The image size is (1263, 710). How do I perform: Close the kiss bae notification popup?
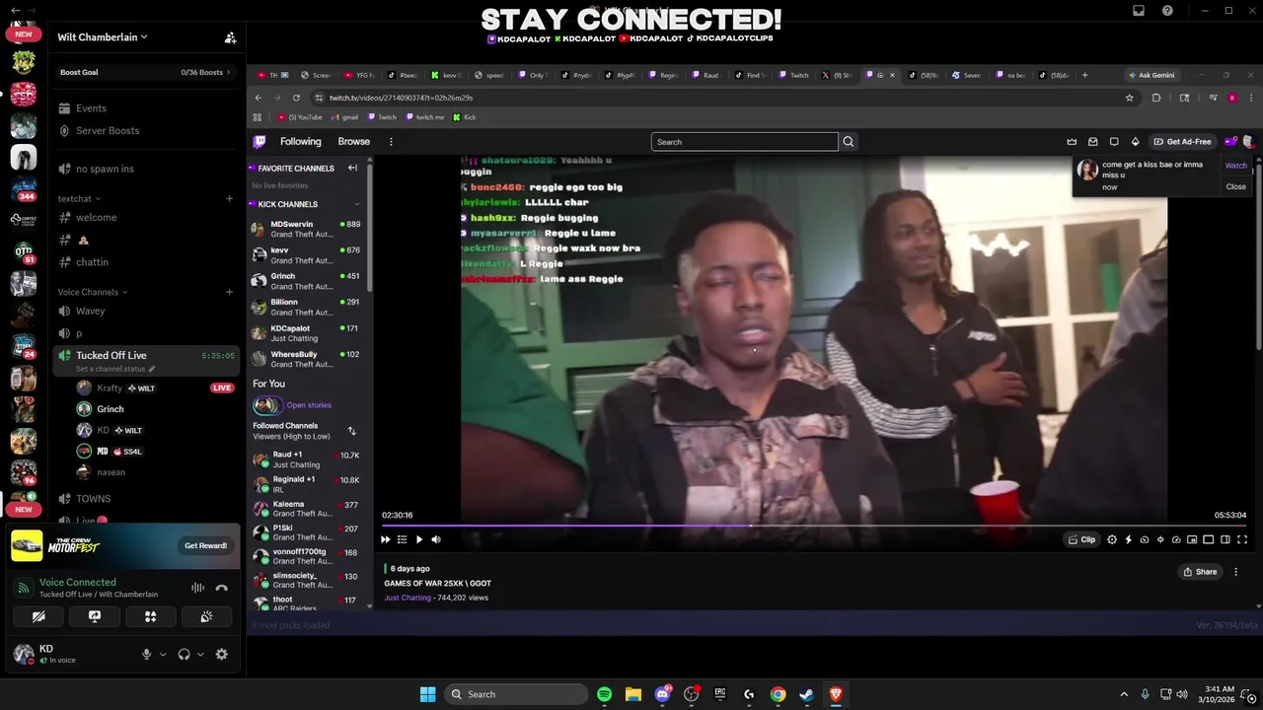(x=1235, y=186)
